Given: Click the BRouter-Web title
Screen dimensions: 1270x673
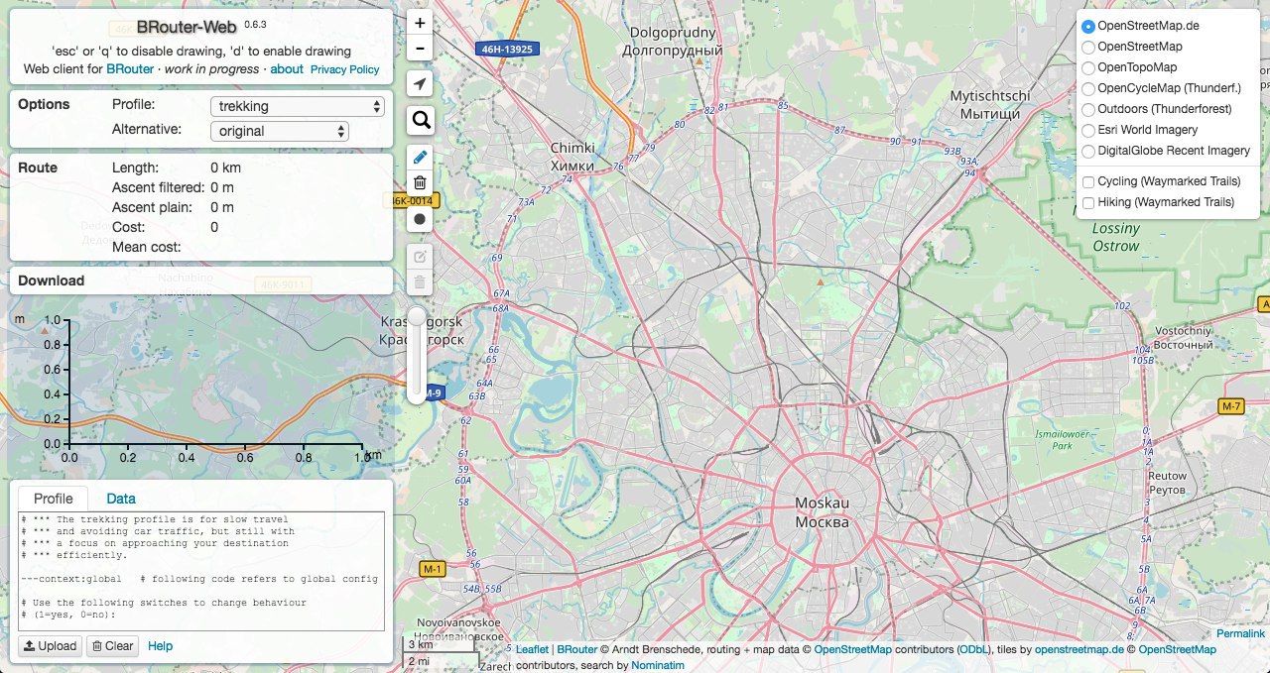Looking at the screenshot, I should click(187, 28).
